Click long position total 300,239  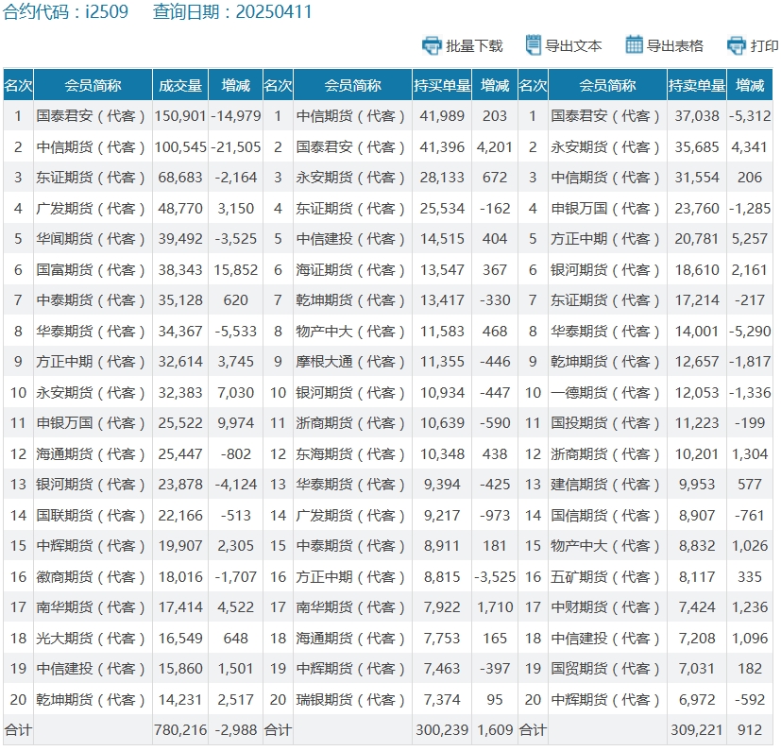pos(442,730)
